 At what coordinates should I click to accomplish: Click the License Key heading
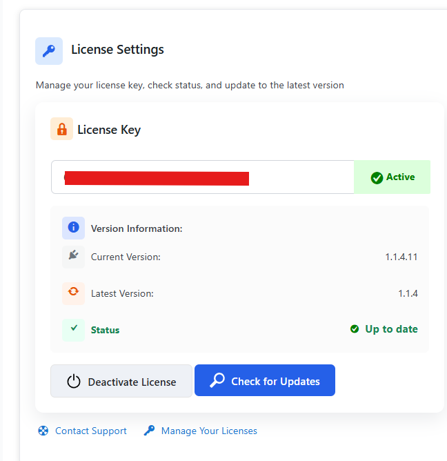(x=109, y=130)
